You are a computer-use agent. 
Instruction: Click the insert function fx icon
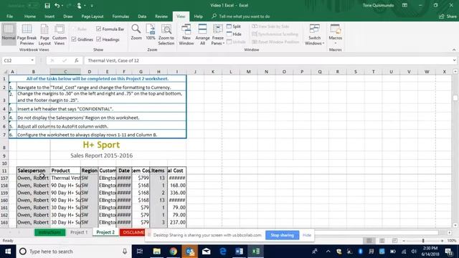point(77,60)
